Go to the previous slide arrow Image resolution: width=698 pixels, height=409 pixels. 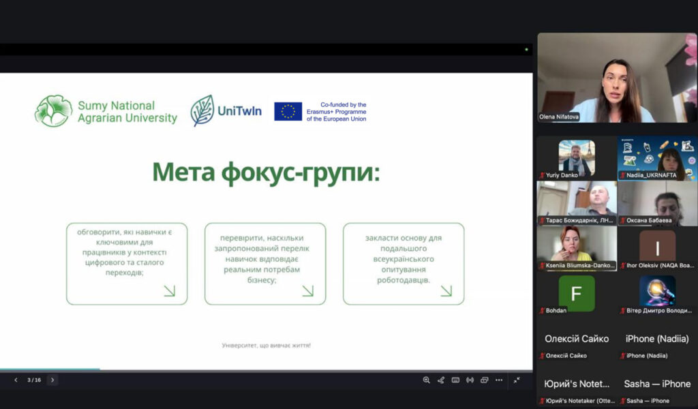(16, 380)
